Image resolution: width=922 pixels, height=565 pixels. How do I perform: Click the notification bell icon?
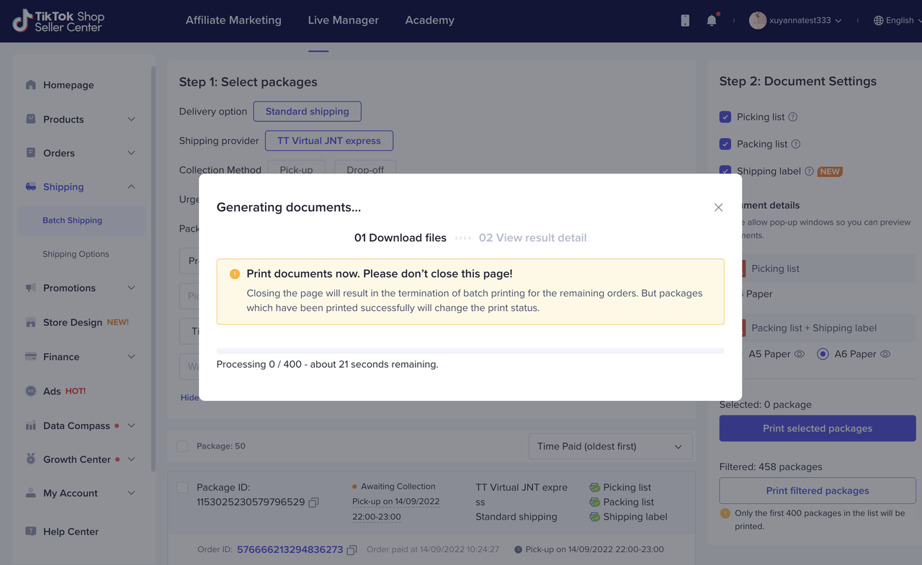[x=712, y=21]
